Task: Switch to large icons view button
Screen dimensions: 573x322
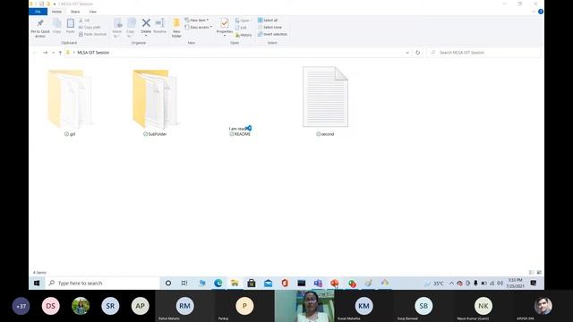Action: [x=539, y=272]
